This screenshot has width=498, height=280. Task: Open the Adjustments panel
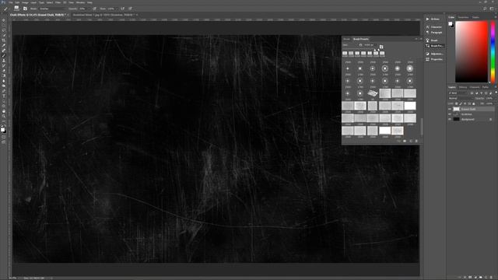434,54
